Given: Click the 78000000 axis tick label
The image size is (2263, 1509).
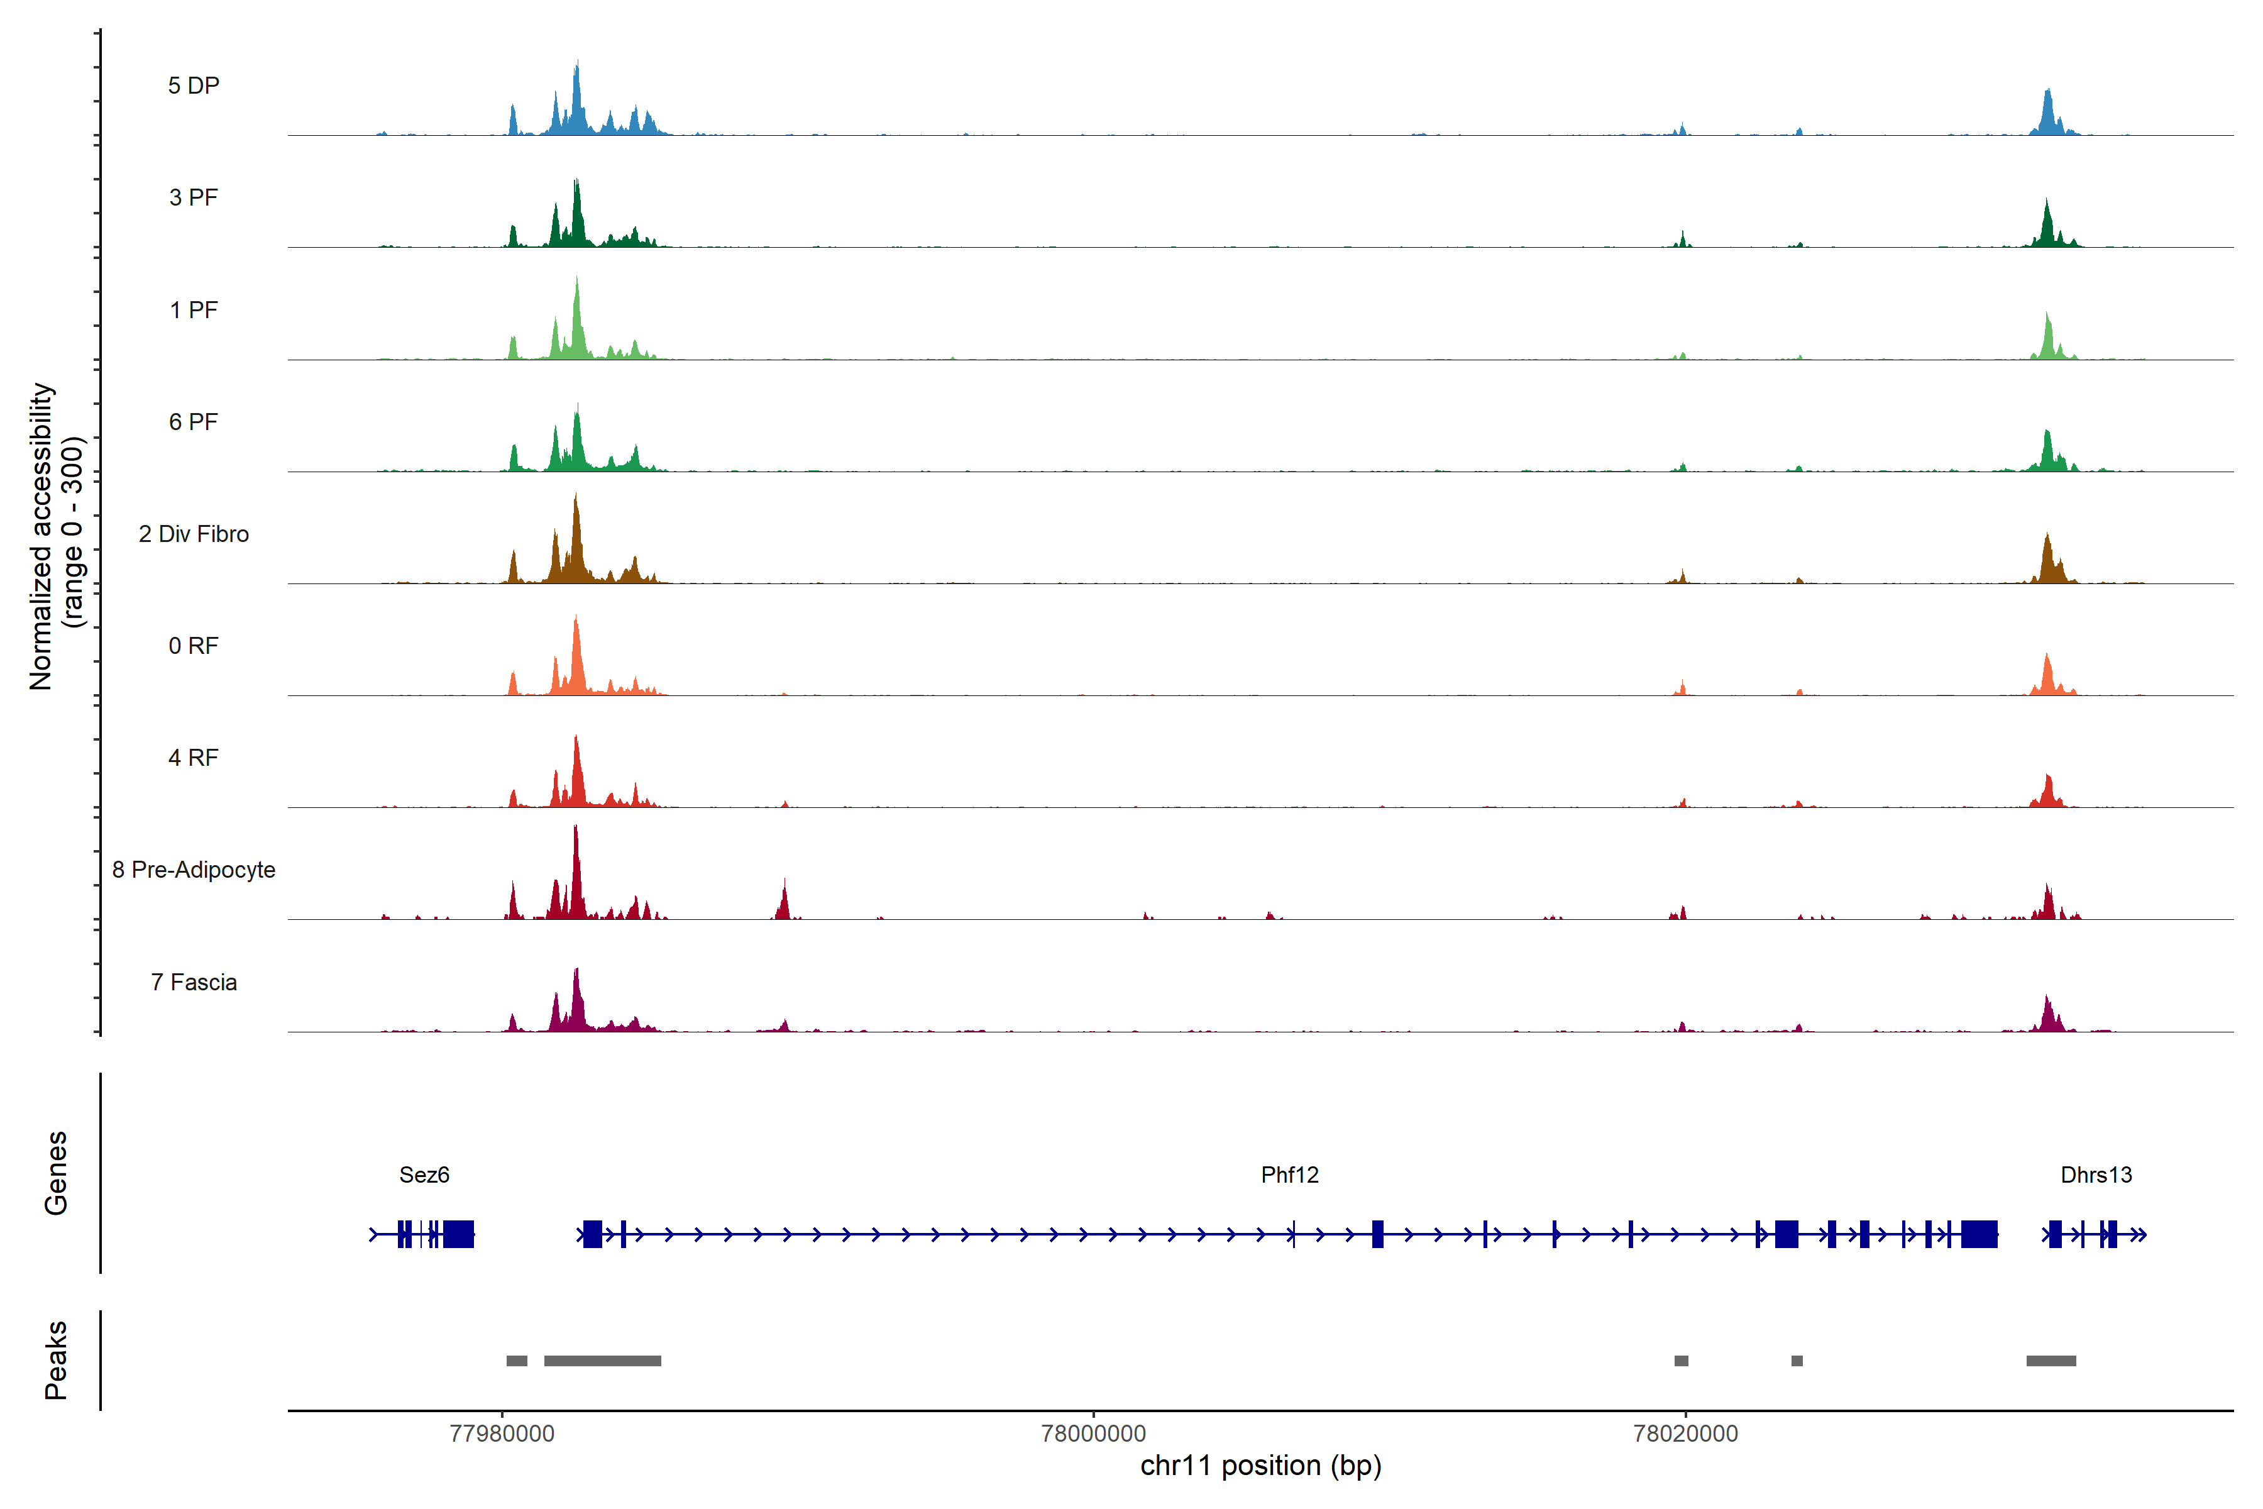Looking at the screenshot, I should pyautogui.click(x=1093, y=1433).
